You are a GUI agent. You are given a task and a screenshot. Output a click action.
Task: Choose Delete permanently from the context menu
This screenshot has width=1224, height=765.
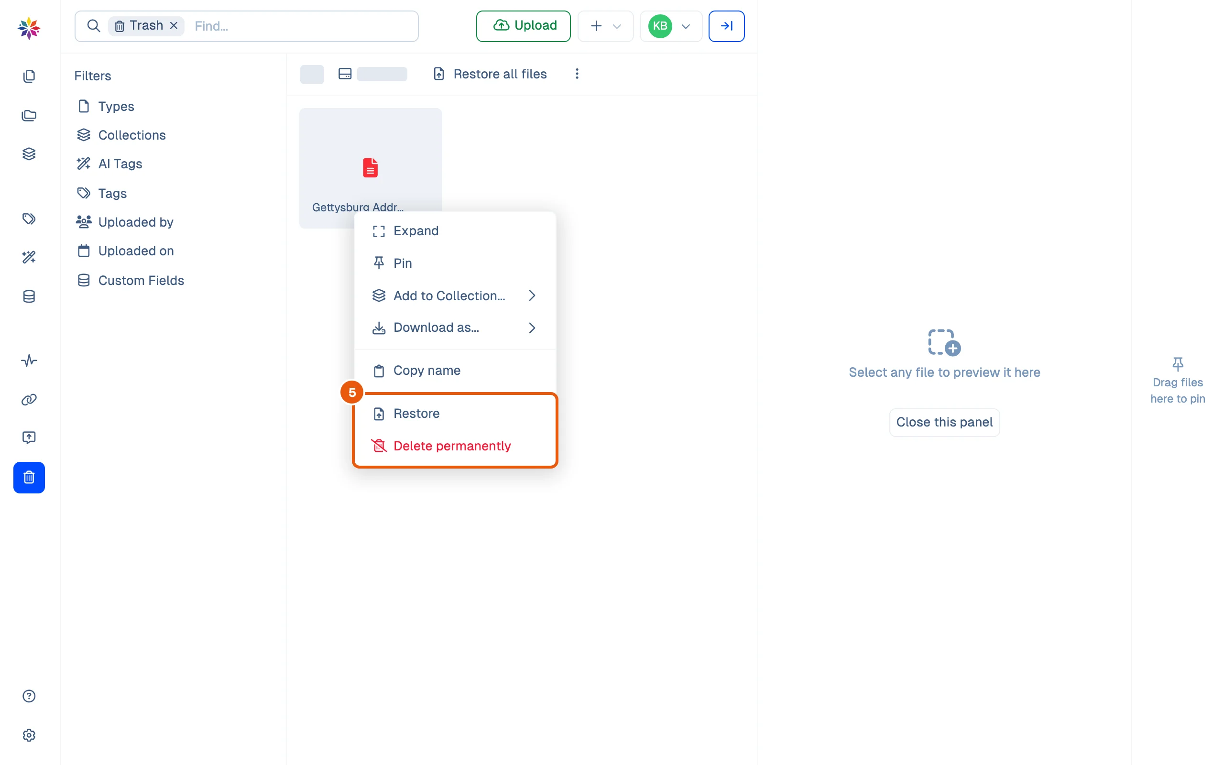[x=455, y=446]
